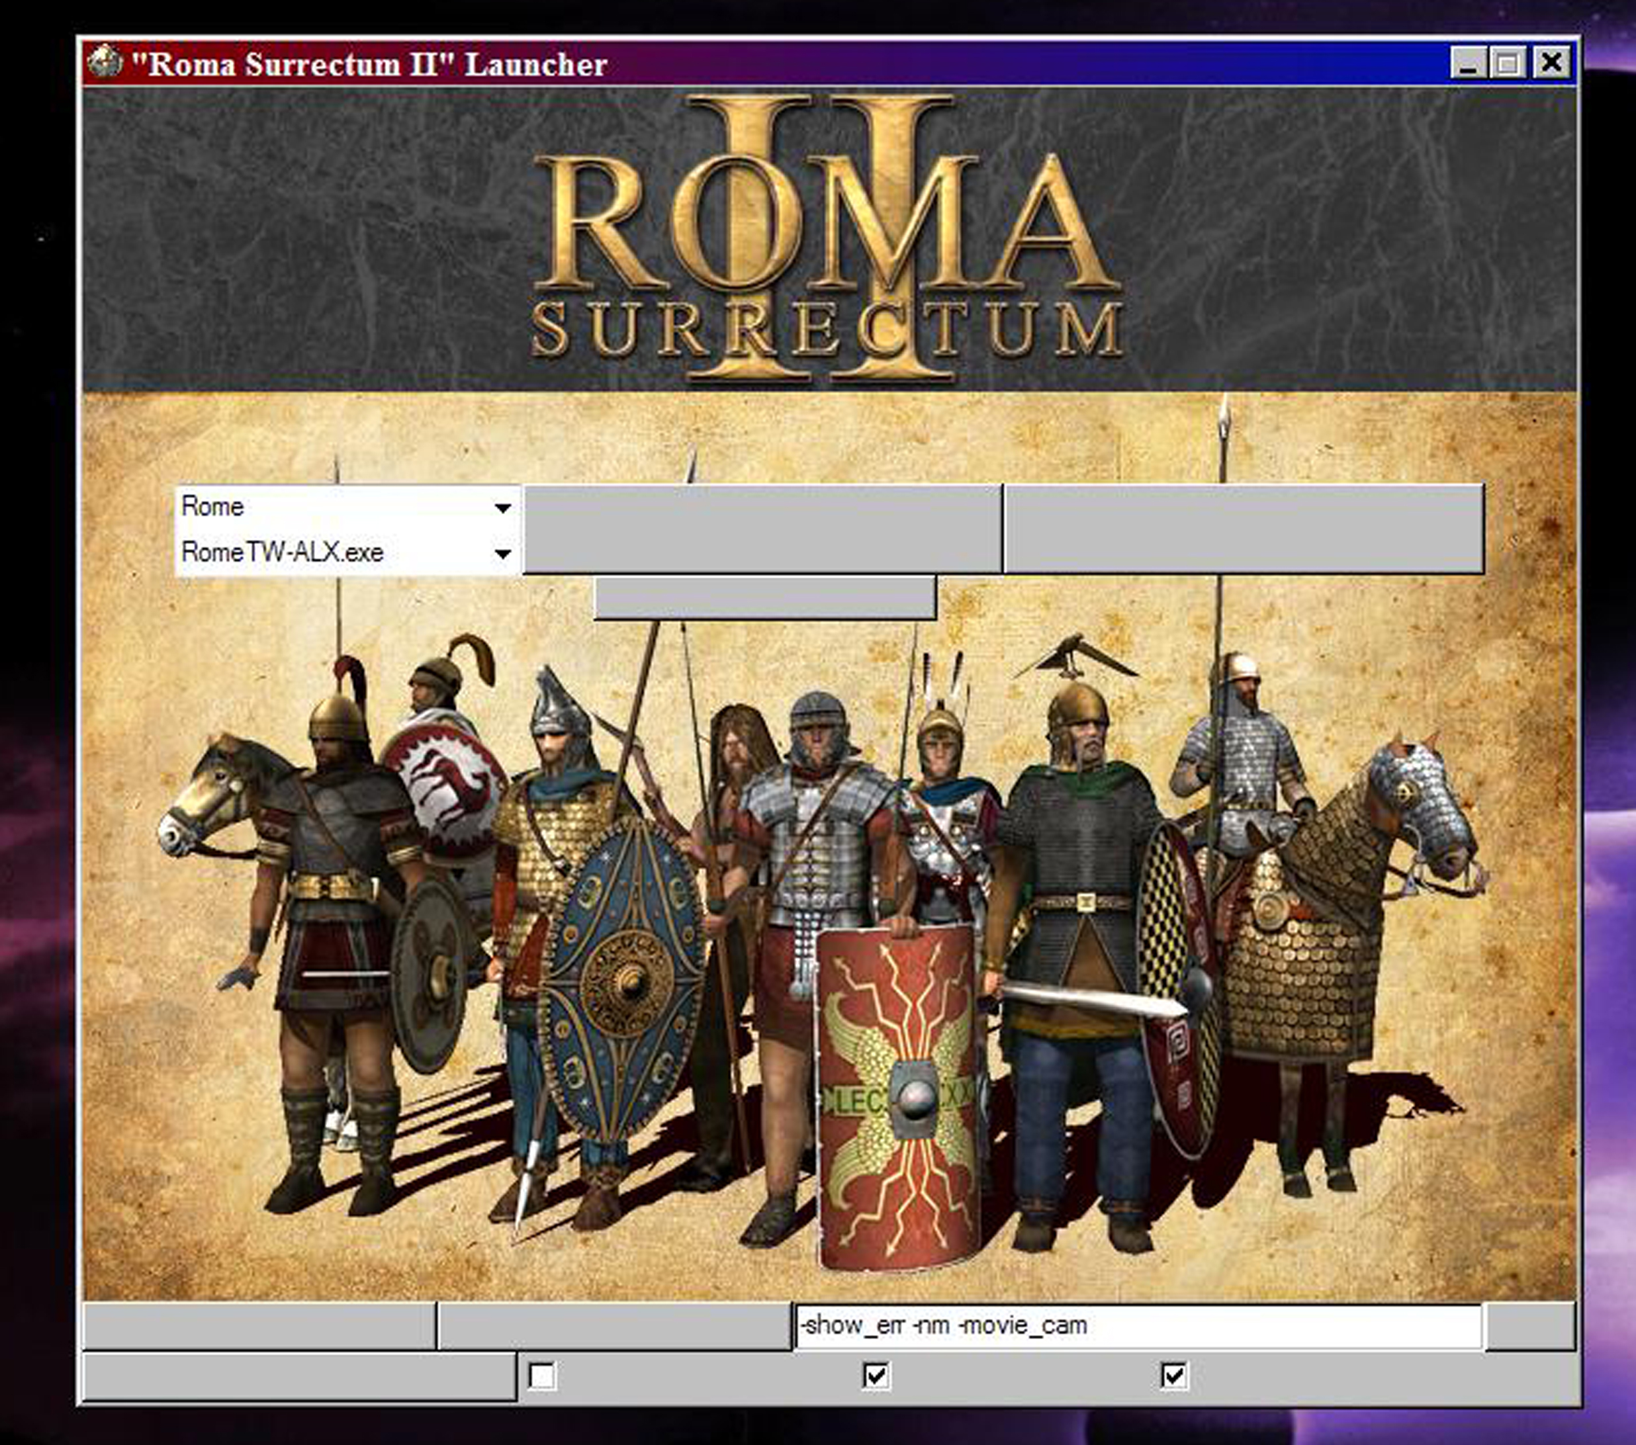The width and height of the screenshot is (1636, 1445).
Task: Maximize the Roma Surrectum II Launcher window
Action: 1508,62
